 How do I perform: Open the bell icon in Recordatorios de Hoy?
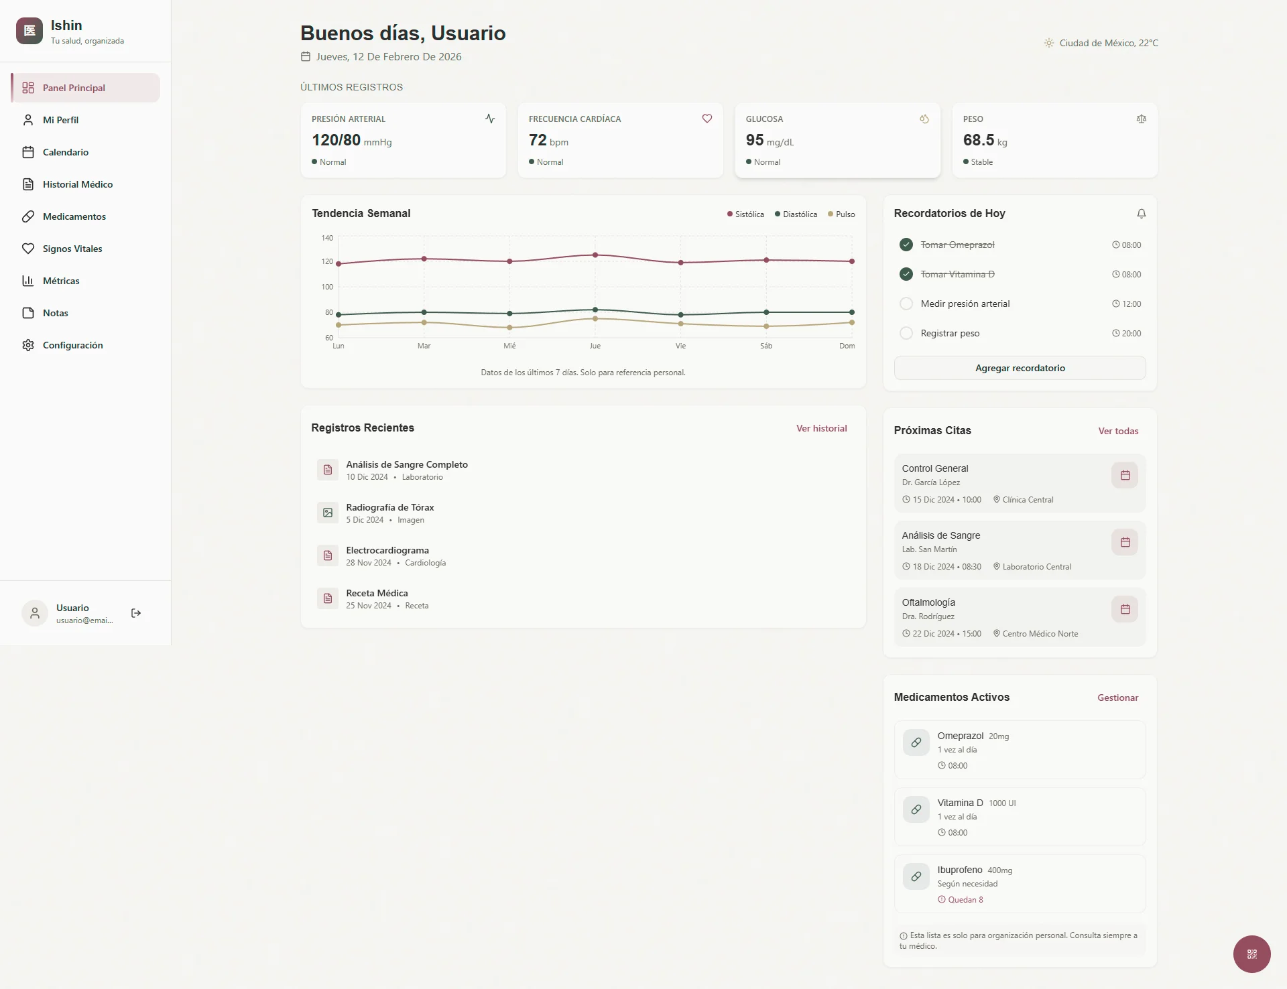coord(1141,213)
